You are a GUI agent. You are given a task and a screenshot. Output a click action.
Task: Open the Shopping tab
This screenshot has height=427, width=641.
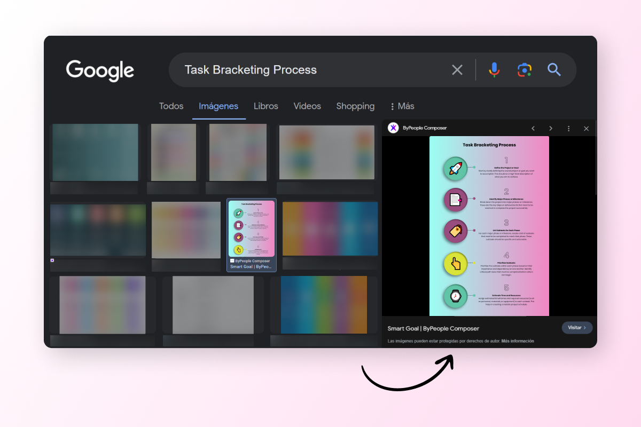tap(355, 106)
